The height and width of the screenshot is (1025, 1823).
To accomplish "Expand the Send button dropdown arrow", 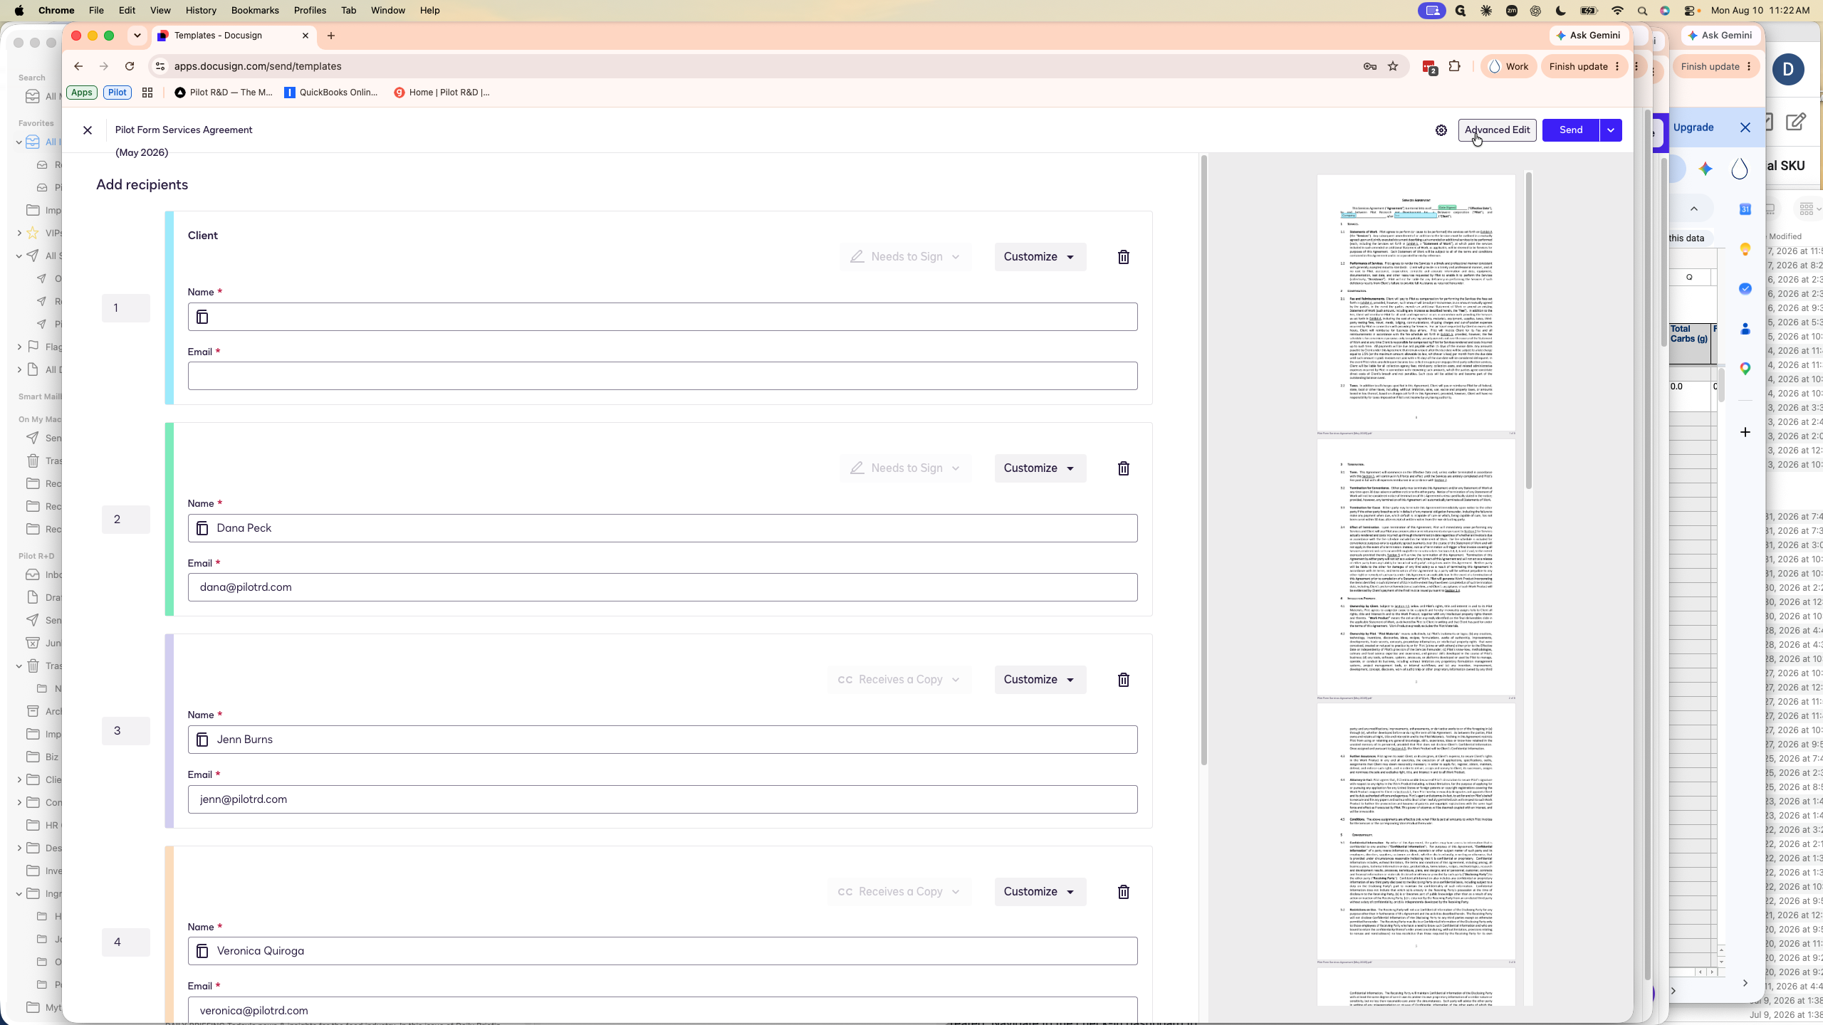I will point(1611,130).
